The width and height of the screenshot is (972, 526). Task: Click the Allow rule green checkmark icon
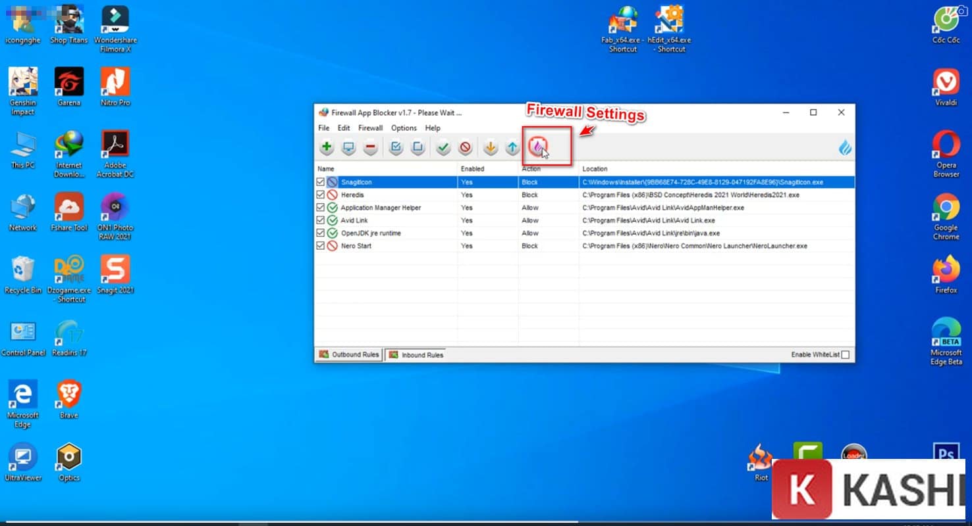tap(443, 147)
